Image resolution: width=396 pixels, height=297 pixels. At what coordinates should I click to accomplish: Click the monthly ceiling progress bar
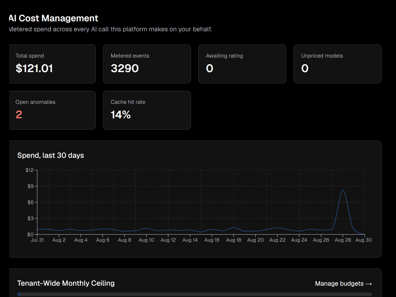click(x=195, y=294)
